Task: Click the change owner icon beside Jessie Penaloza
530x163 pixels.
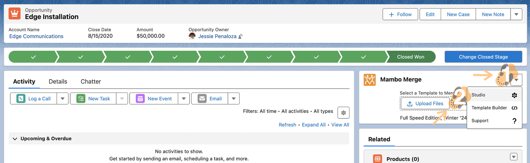Action: click(x=241, y=36)
